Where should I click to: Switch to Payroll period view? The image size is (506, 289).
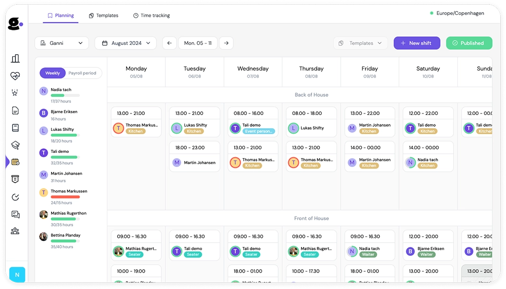pyautogui.click(x=83, y=73)
